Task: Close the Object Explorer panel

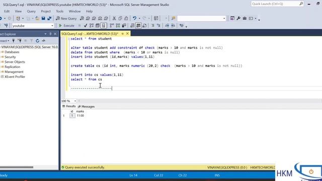Action: [x=55, y=34]
